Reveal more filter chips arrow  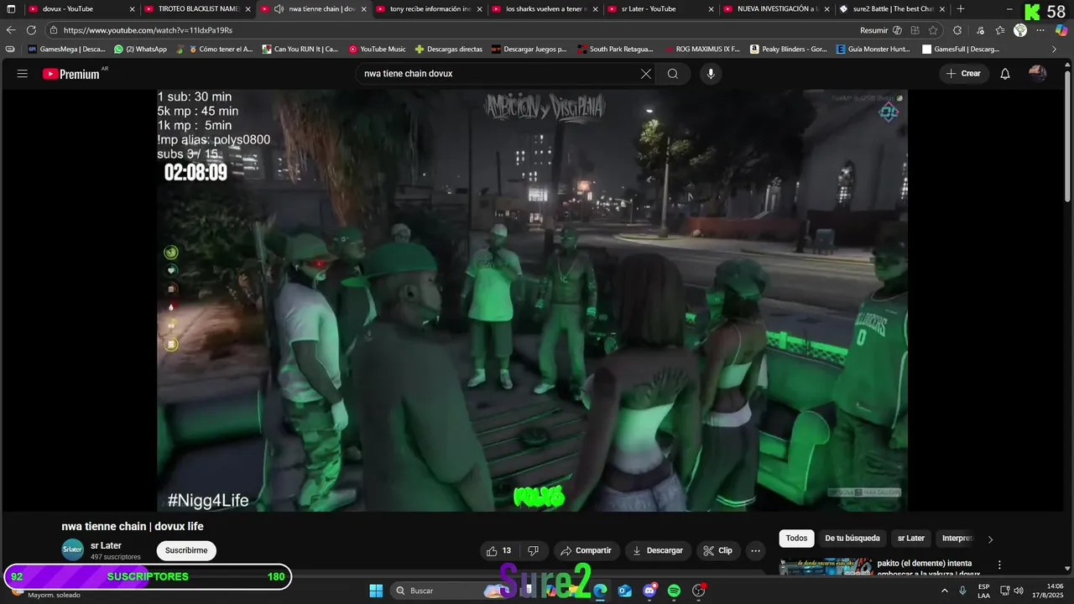pyautogui.click(x=990, y=539)
